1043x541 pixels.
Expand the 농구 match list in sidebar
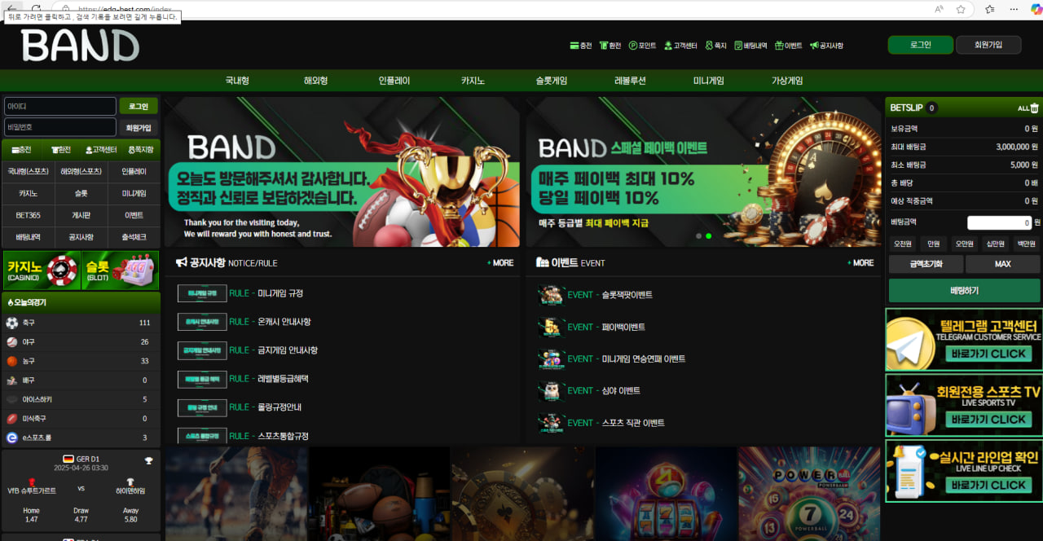pyautogui.click(x=81, y=361)
